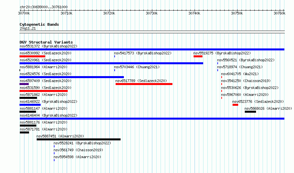Click the nsv5519275 (ByrskaBishop2022) label
The image size is (294, 173).
pyautogui.click(x=222, y=53)
